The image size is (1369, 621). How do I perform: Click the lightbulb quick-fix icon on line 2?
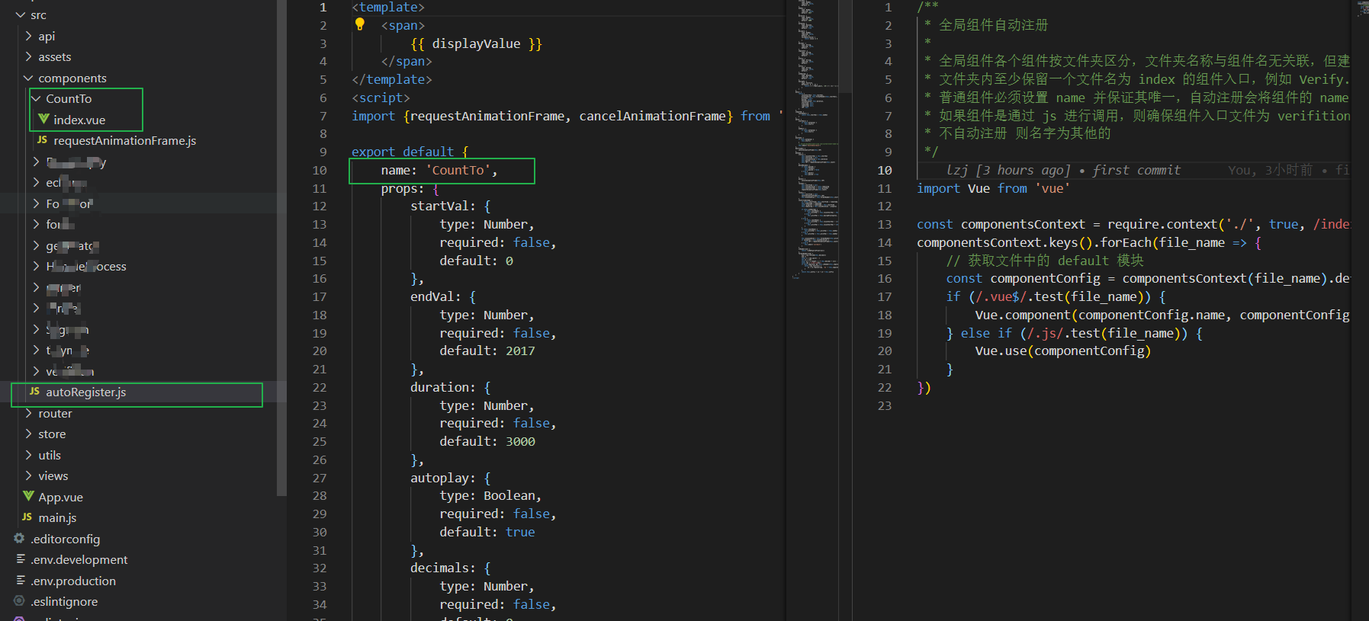[360, 24]
